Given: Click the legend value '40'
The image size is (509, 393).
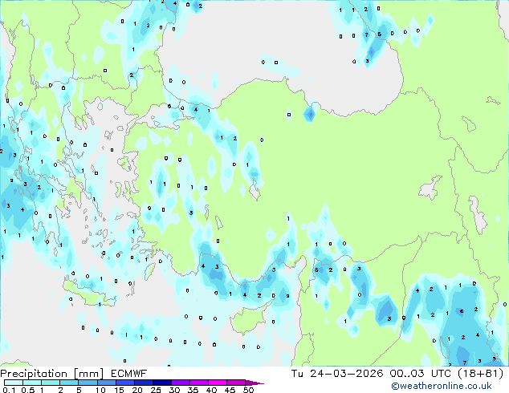Looking at the screenshot, I should click(211, 390).
